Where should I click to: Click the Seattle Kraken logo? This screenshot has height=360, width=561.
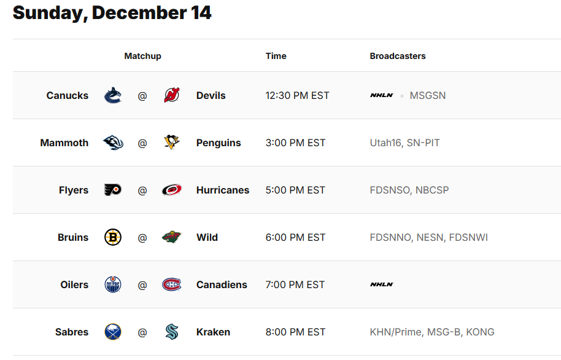tap(172, 332)
